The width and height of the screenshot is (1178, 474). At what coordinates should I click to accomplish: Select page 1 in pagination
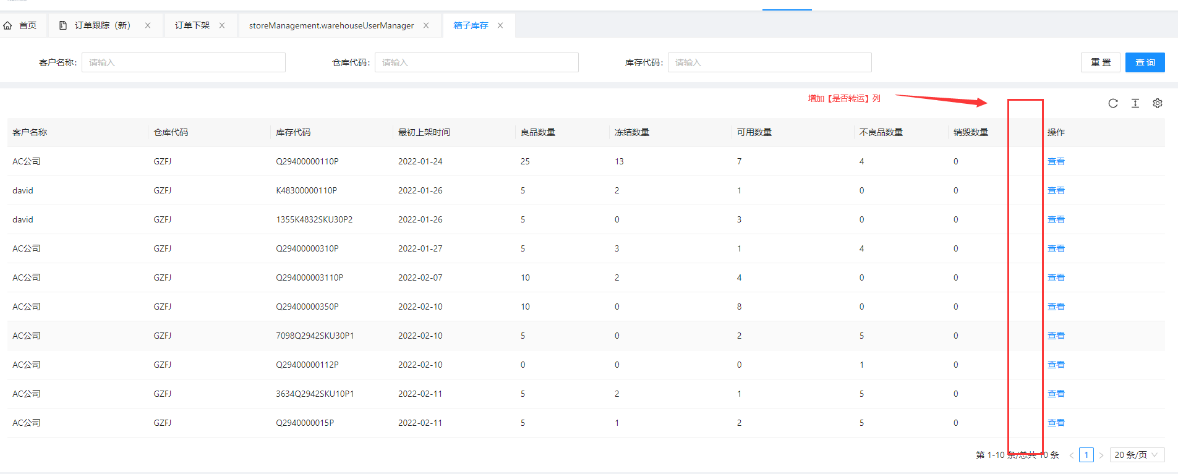coord(1086,455)
